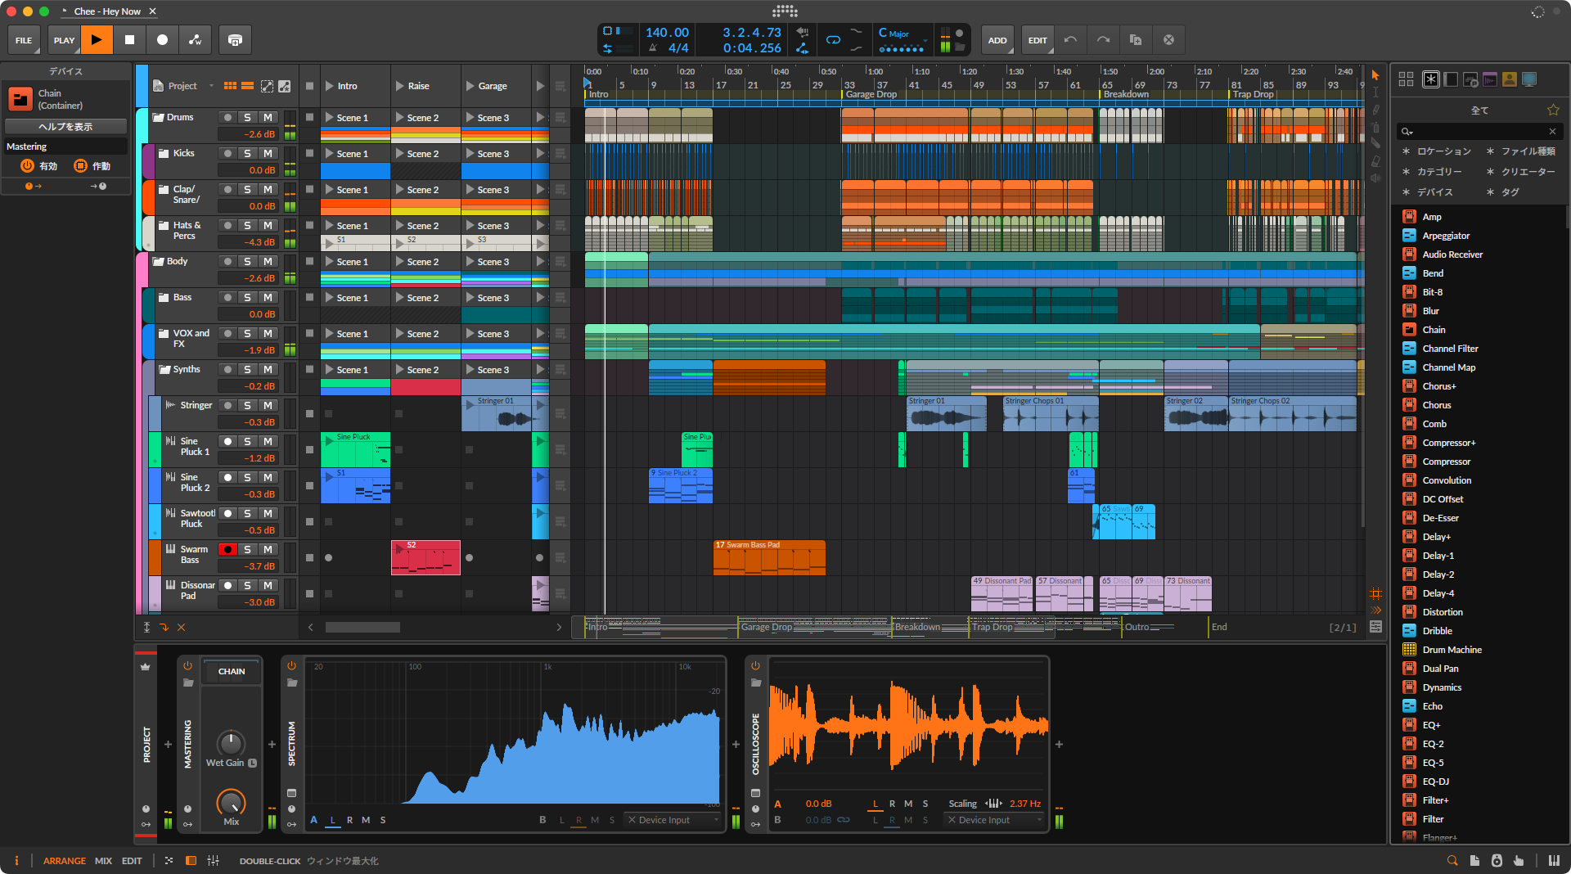Image resolution: width=1571 pixels, height=874 pixels.
Task: Click the favorites star in browser
Action: tap(1552, 110)
